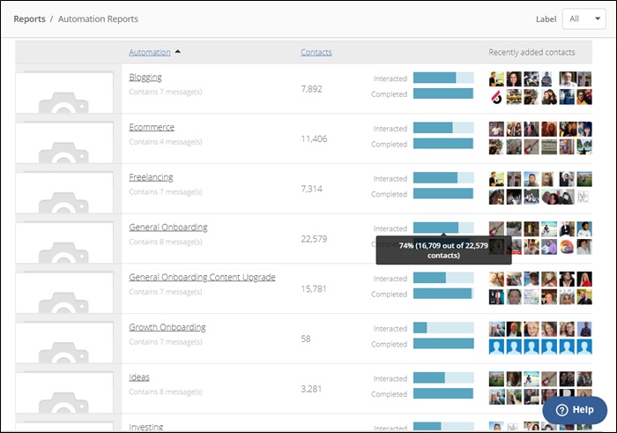The width and height of the screenshot is (617, 433).
Task: Click the Blogging contact count 7,892
Action: click(x=311, y=89)
